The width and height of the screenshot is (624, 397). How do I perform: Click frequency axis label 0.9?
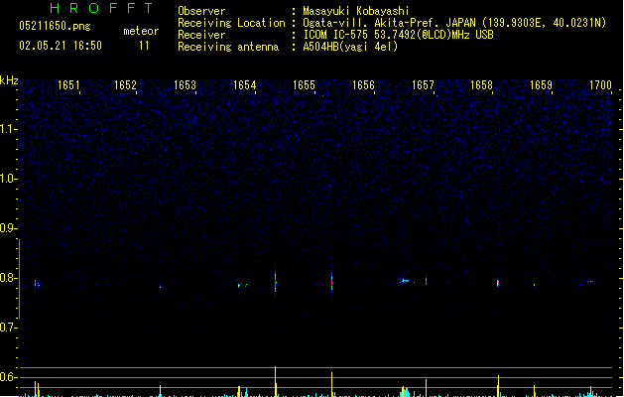[x=8, y=228]
